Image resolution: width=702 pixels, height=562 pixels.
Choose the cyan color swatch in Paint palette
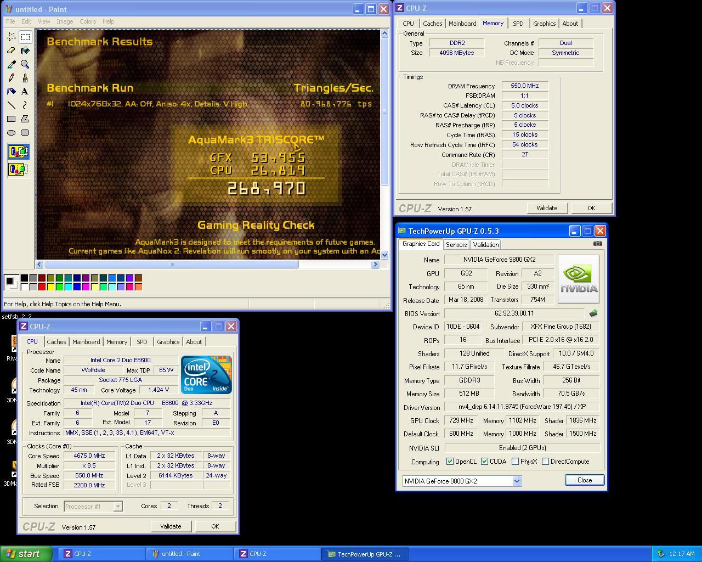click(68, 287)
